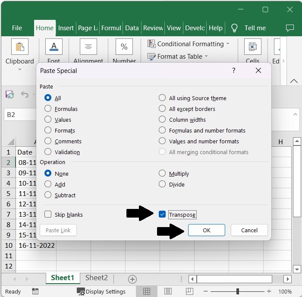Viewport: 302px width, 297px height.
Task: Switch to Normal view icon
Action: point(147,291)
